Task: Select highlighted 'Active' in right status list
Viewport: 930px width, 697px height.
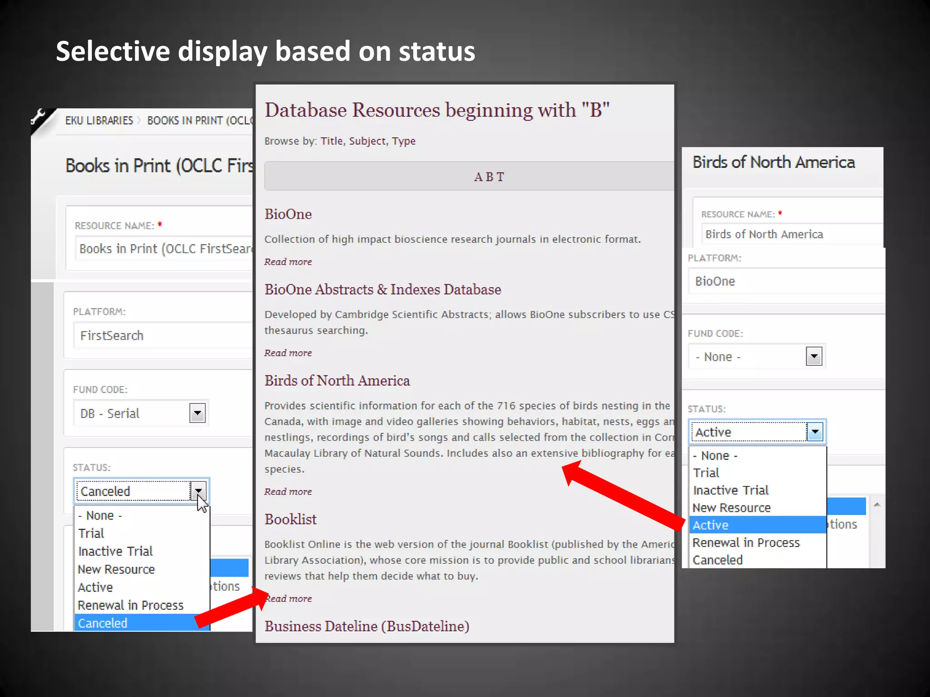Action: tap(757, 525)
